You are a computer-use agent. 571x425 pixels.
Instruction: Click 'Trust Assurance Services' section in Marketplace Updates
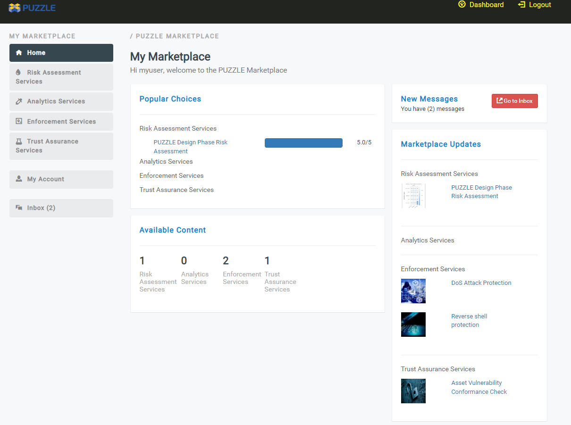[x=438, y=369]
